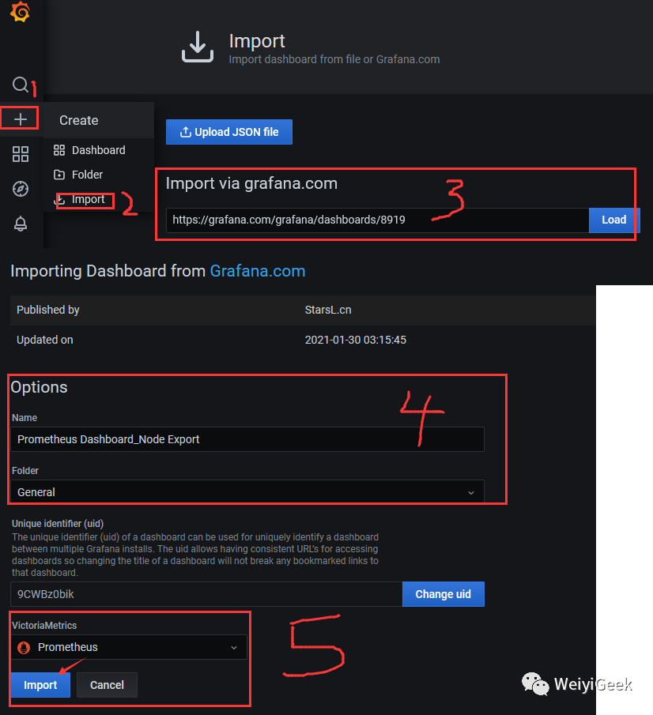Image resolution: width=653 pixels, height=715 pixels.
Task: Click the Import page title
Action: 257,41
